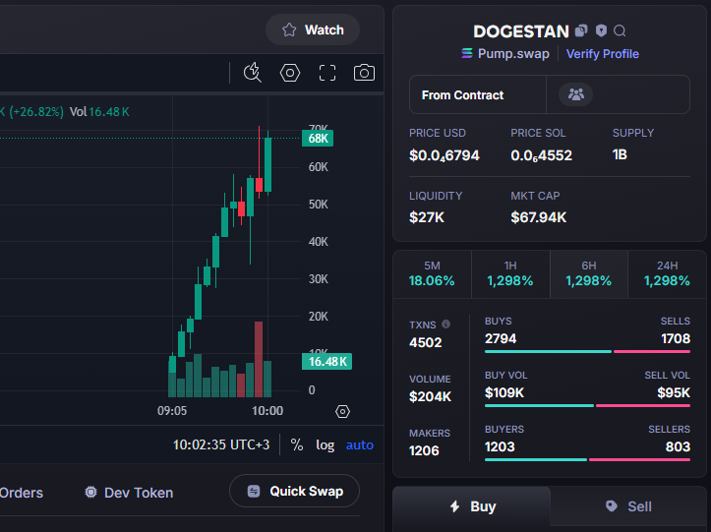
Task: Select the From Contract option
Action: tap(478, 94)
